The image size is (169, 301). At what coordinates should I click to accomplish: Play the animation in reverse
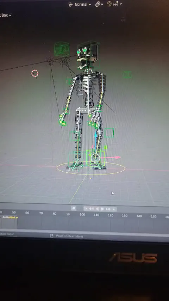click(x=97, y=209)
